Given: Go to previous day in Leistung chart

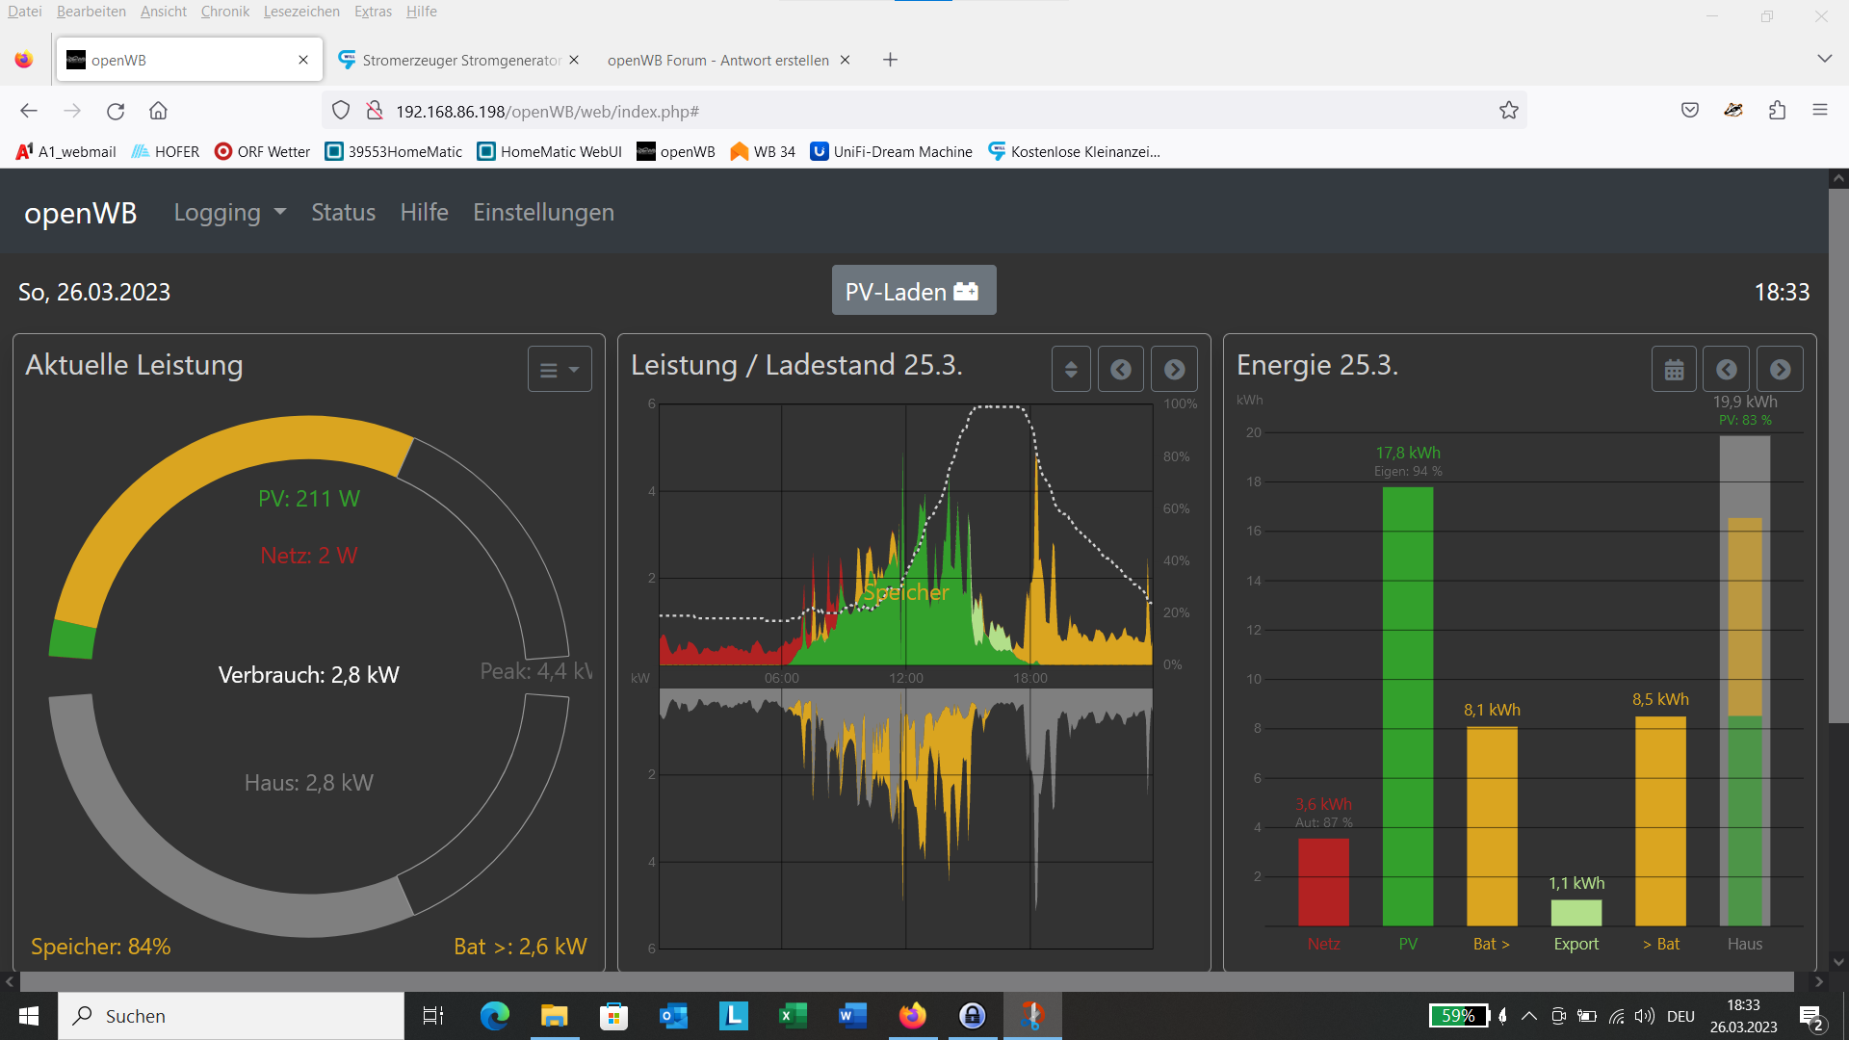Looking at the screenshot, I should click(x=1121, y=370).
